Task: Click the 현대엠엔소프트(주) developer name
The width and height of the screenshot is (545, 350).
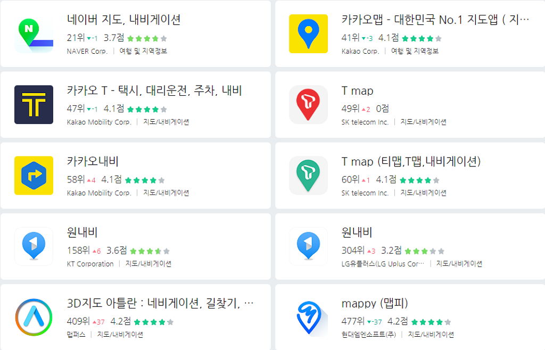Action: pyautogui.click(x=371, y=335)
